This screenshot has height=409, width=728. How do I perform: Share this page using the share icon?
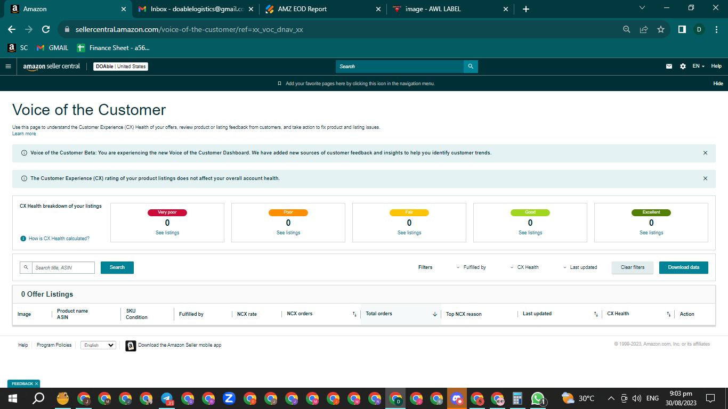pos(644,30)
